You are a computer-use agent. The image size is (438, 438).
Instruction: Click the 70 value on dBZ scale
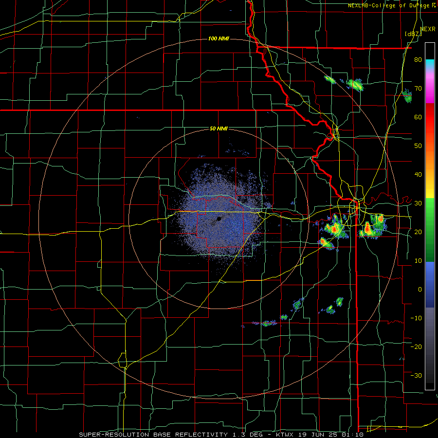click(x=418, y=88)
